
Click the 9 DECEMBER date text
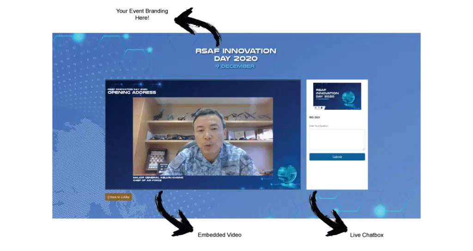[x=235, y=66]
